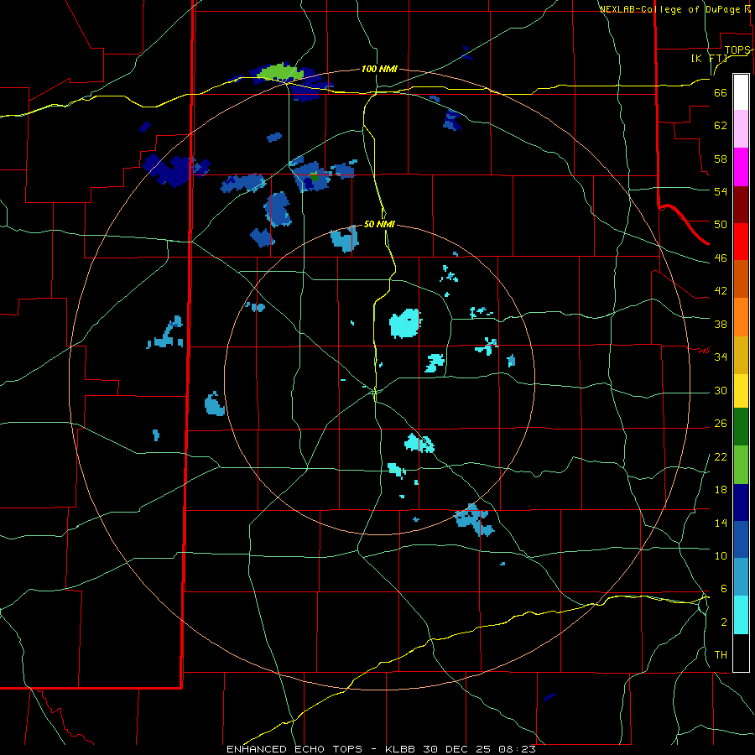Pick the yellow legend swatch
This screenshot has height=755, width=755.
pyautogui.click(x=741, y=390)
